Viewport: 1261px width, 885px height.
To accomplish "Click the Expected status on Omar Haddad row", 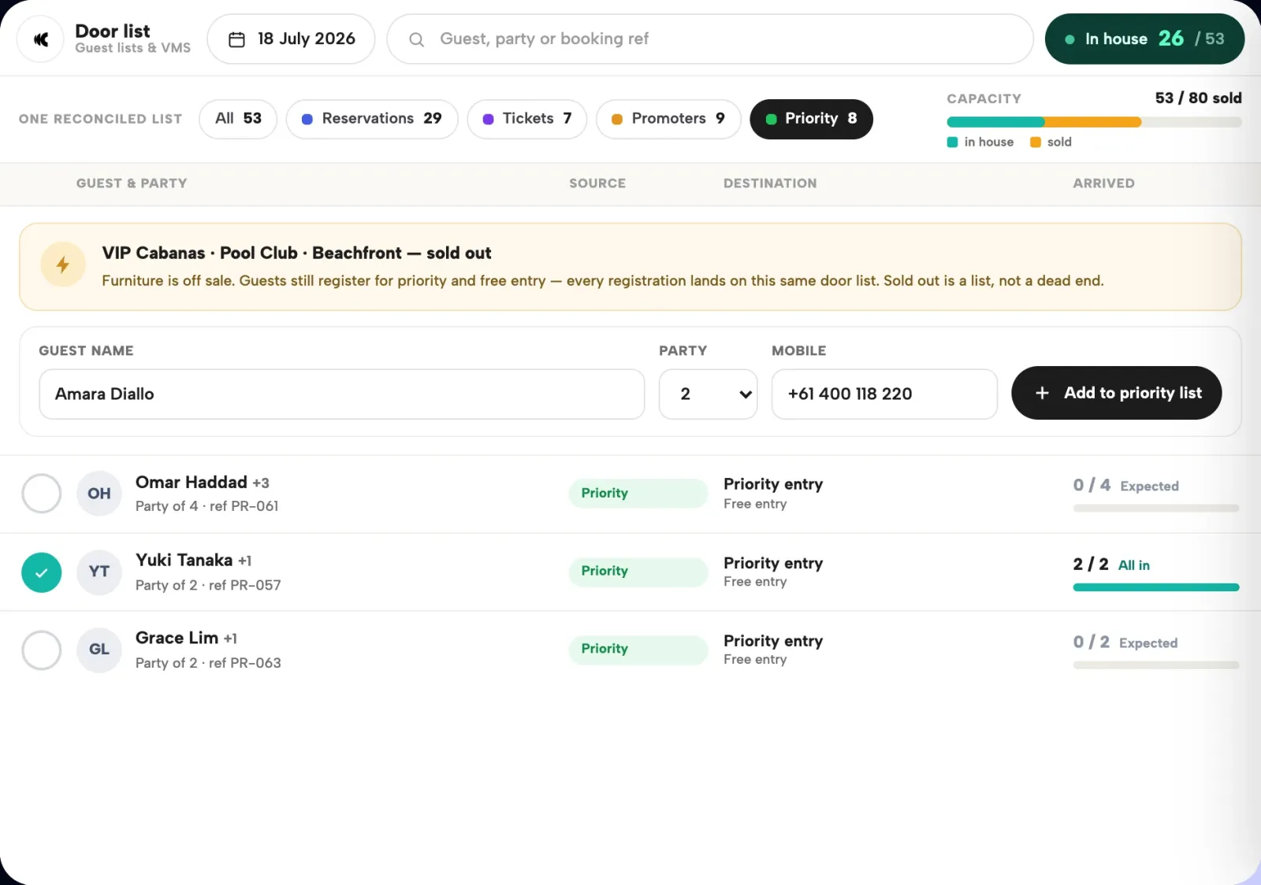I will [1149, 487].
